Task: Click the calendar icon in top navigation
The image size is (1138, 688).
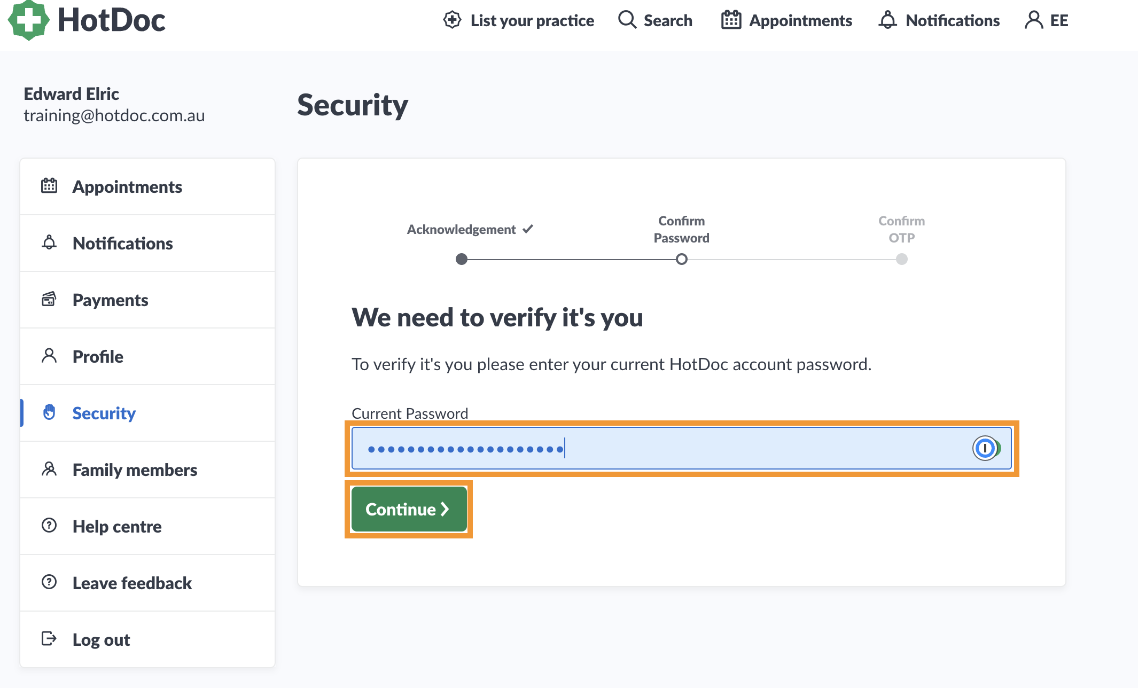Action: pyautogui.click(x=731, y=20)
